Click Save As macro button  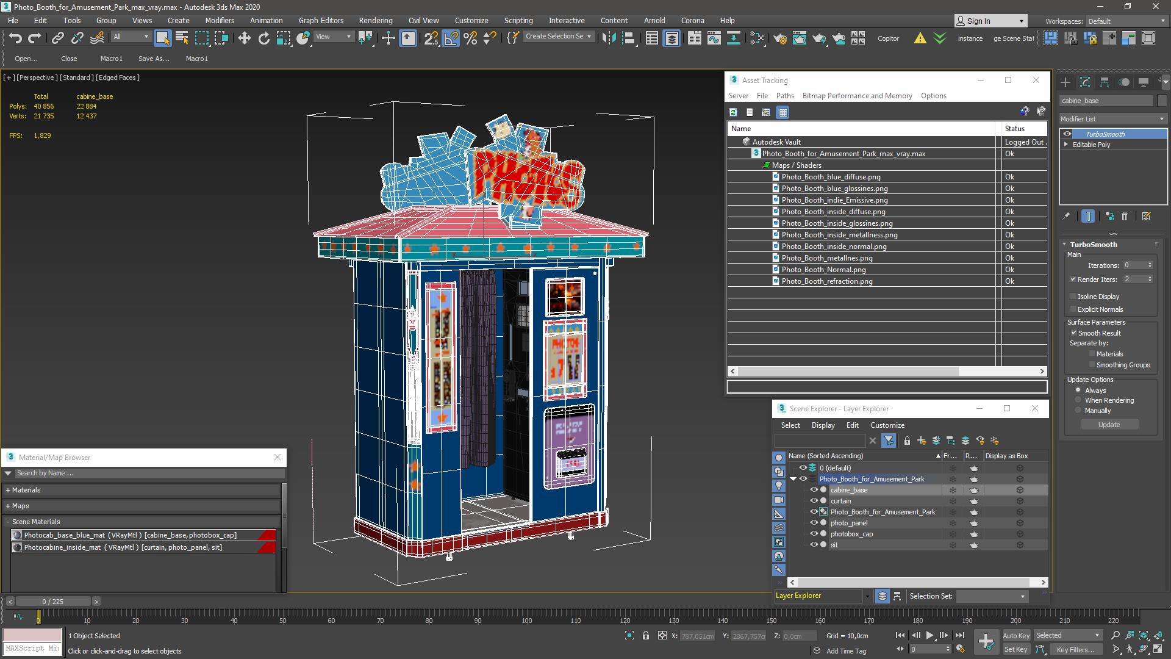pyautogui.click(x=154, y=59)
